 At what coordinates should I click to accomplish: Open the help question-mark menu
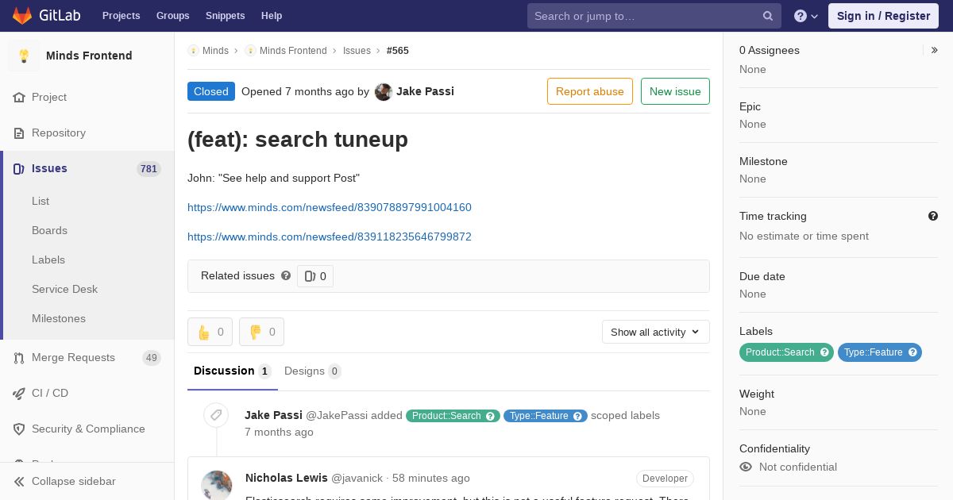click(806, 16)
